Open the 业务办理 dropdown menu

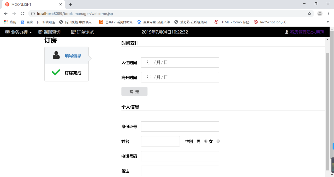(x=19, y=32)
